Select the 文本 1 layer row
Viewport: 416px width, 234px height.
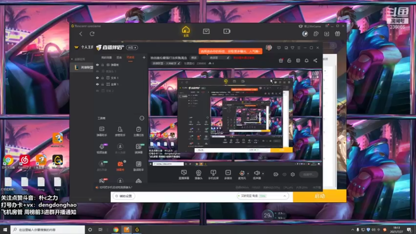click(121, 77)
